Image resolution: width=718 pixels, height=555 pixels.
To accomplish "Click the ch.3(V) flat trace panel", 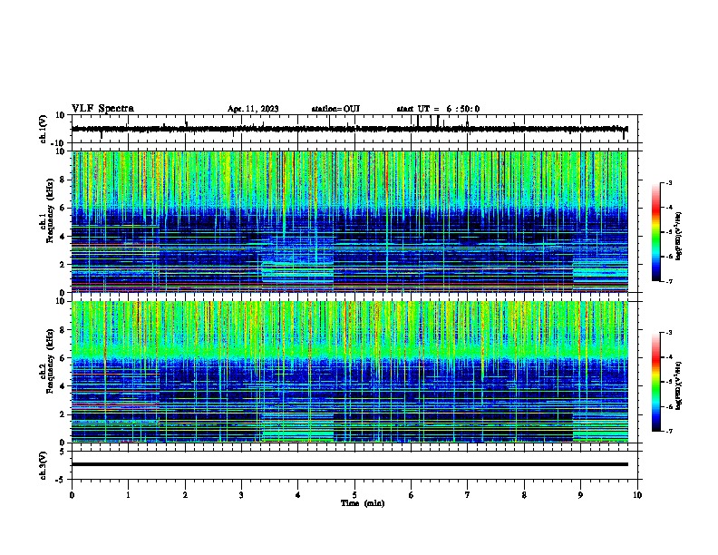I will pyautogui.click(x=356, y=465).
